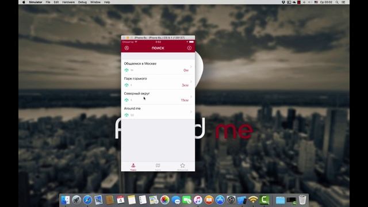Open the Window menu
The height and width of the screenshot is (207, 368).
click(x=95, y=2)
